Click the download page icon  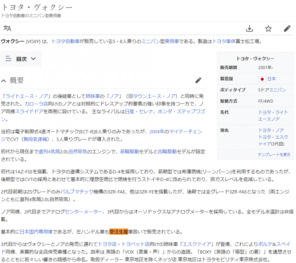pyautogui.click(x=250, y=28)
